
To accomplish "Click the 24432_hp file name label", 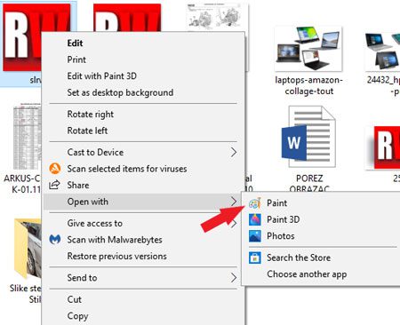I will [x=383, y=85].
